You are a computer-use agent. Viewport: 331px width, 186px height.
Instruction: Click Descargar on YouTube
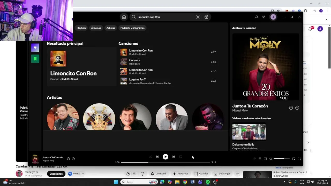coord(222,174)
